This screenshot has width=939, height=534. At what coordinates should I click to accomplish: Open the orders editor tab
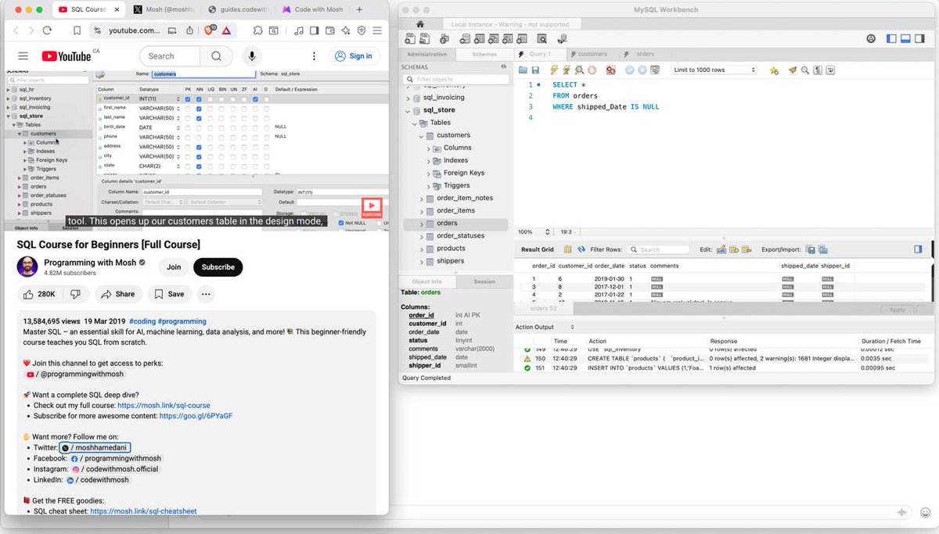click(x=644, y=55)
